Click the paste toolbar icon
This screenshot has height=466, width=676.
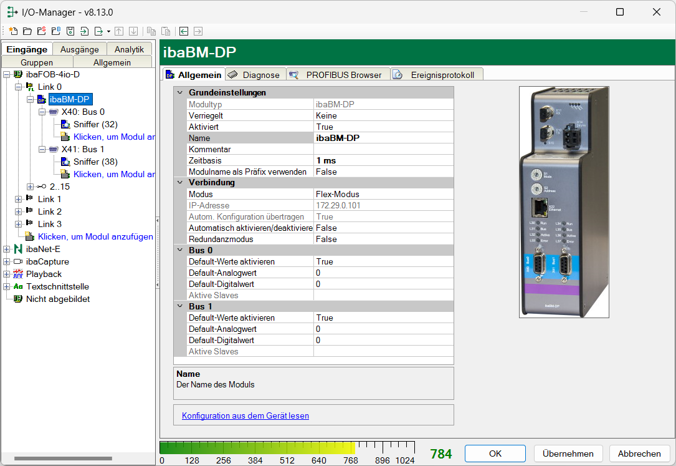[x=166, y=31]
